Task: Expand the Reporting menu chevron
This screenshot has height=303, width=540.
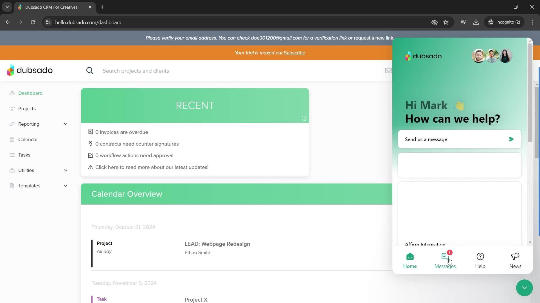Action: 66,124
